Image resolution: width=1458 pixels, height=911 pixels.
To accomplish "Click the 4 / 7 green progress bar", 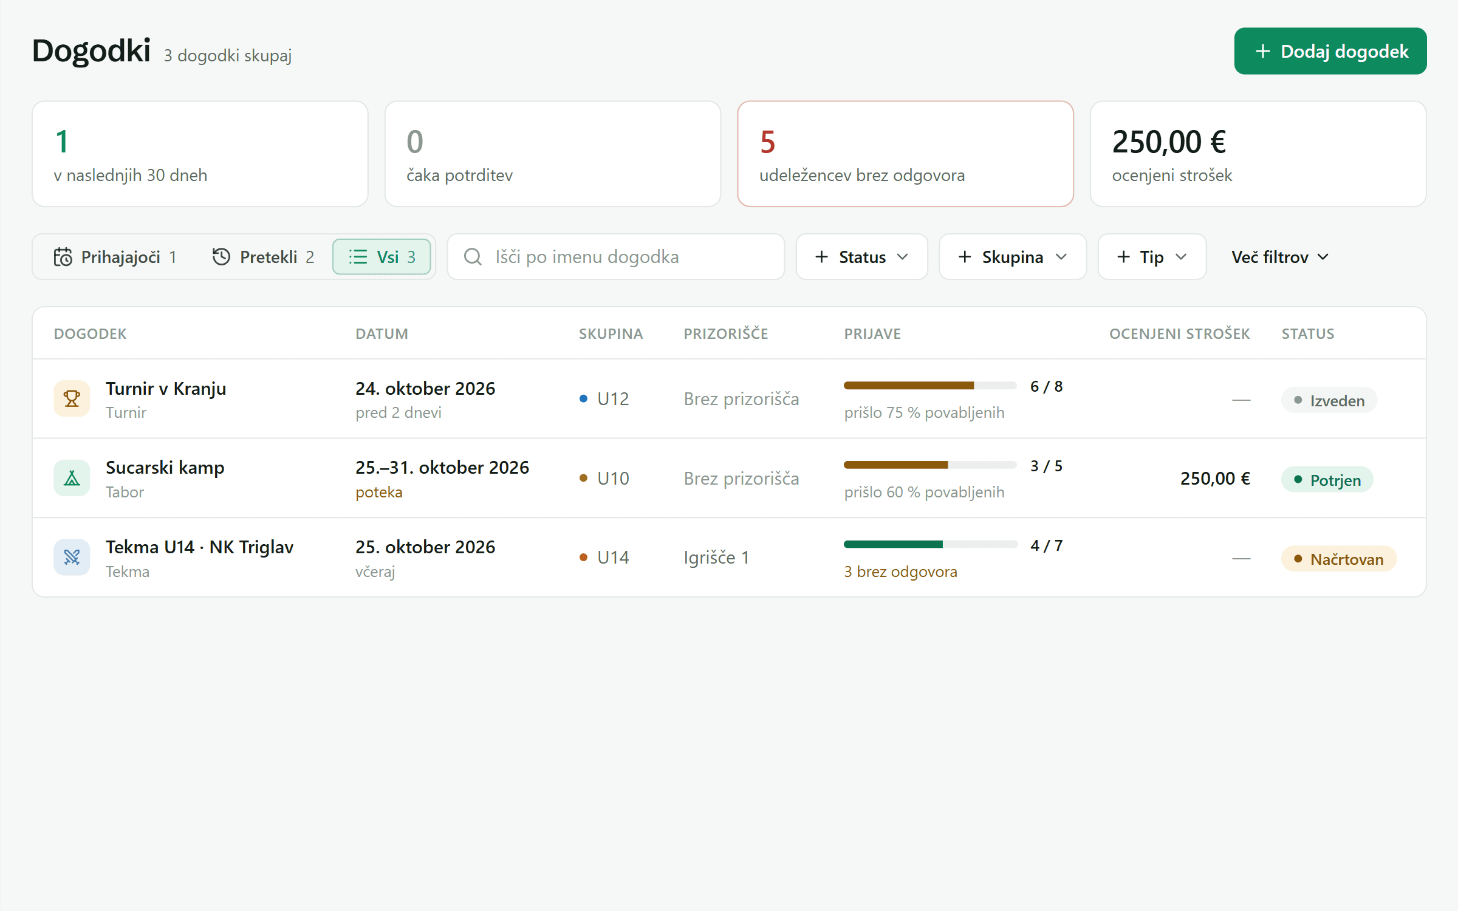I will click(x=930, y=545).
